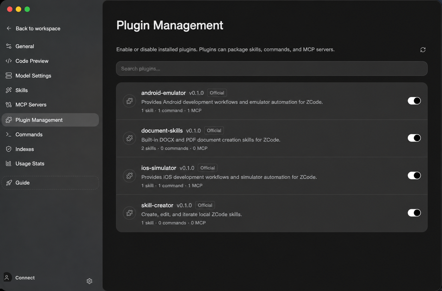Click the 'Enable or disable installed plugins' description
Image resolution: width=442 pixels, height=291 pixels.
click(x=225, y=49)
